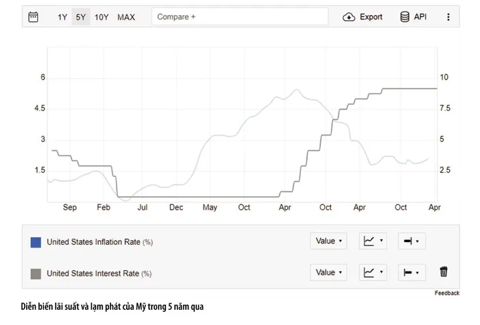
Task: Click the Export button label
Action: (371, 17)
